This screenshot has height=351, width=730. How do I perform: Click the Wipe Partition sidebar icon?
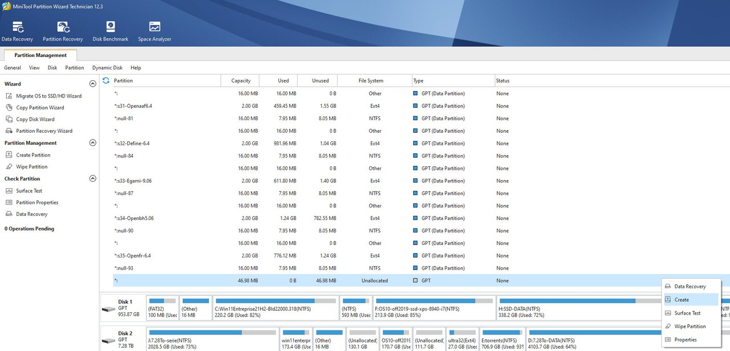pyautogui.click(x=9, y=167)
